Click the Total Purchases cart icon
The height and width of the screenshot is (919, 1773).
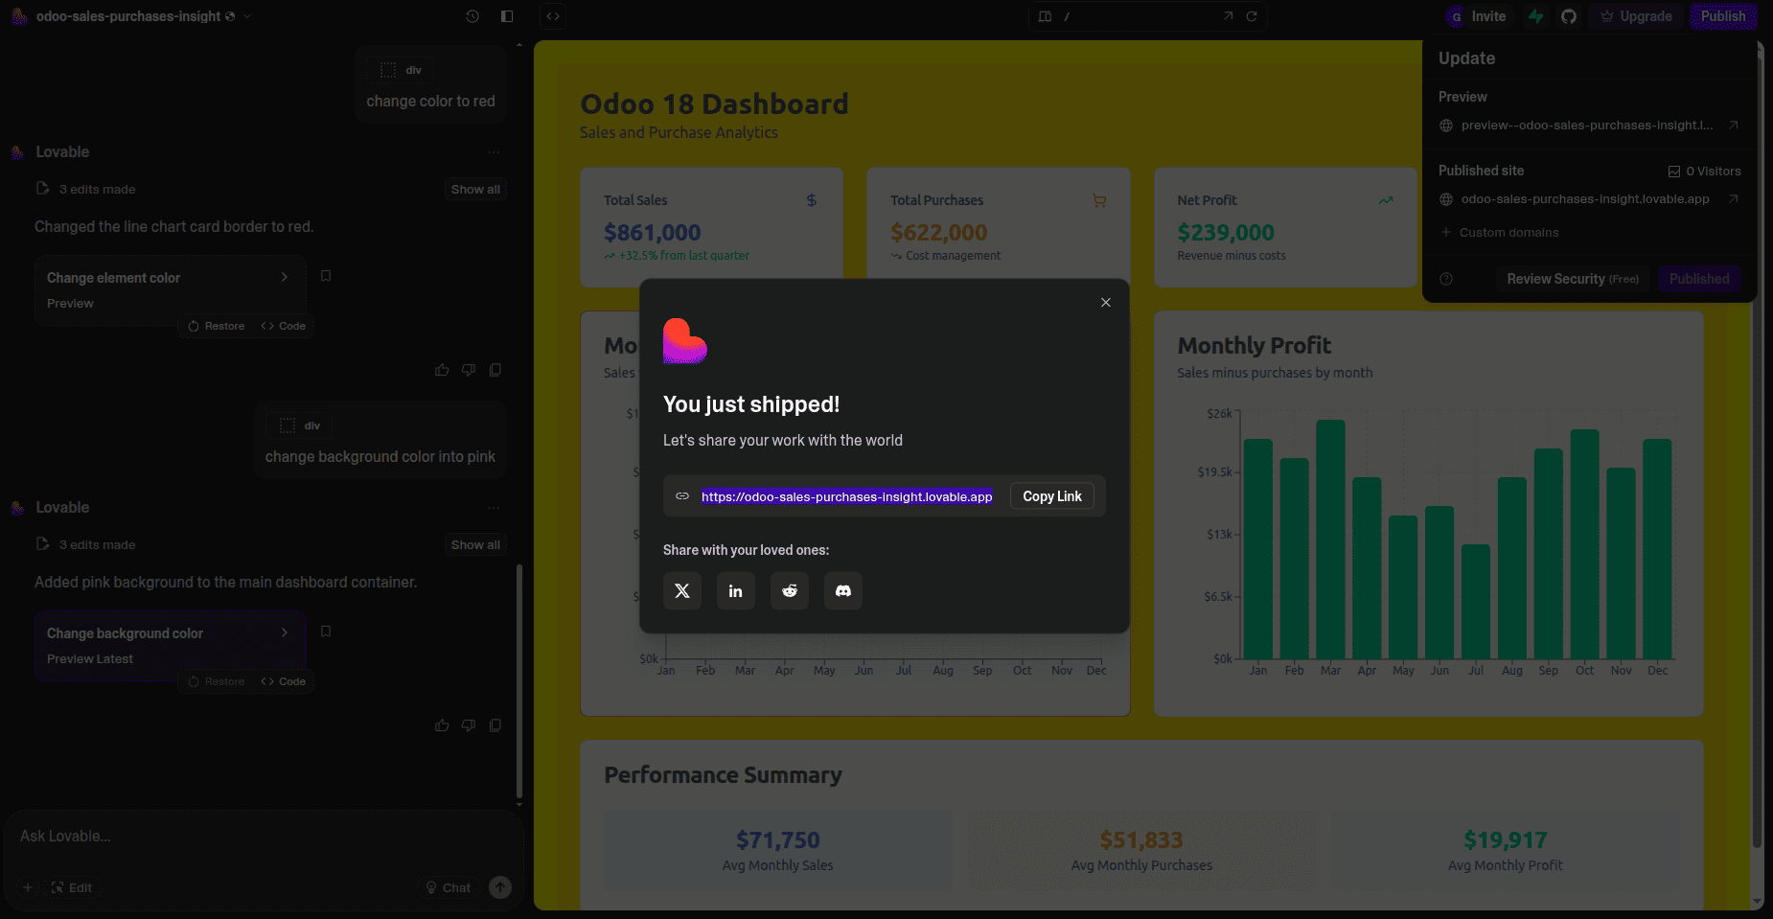tap(1099, 200)
